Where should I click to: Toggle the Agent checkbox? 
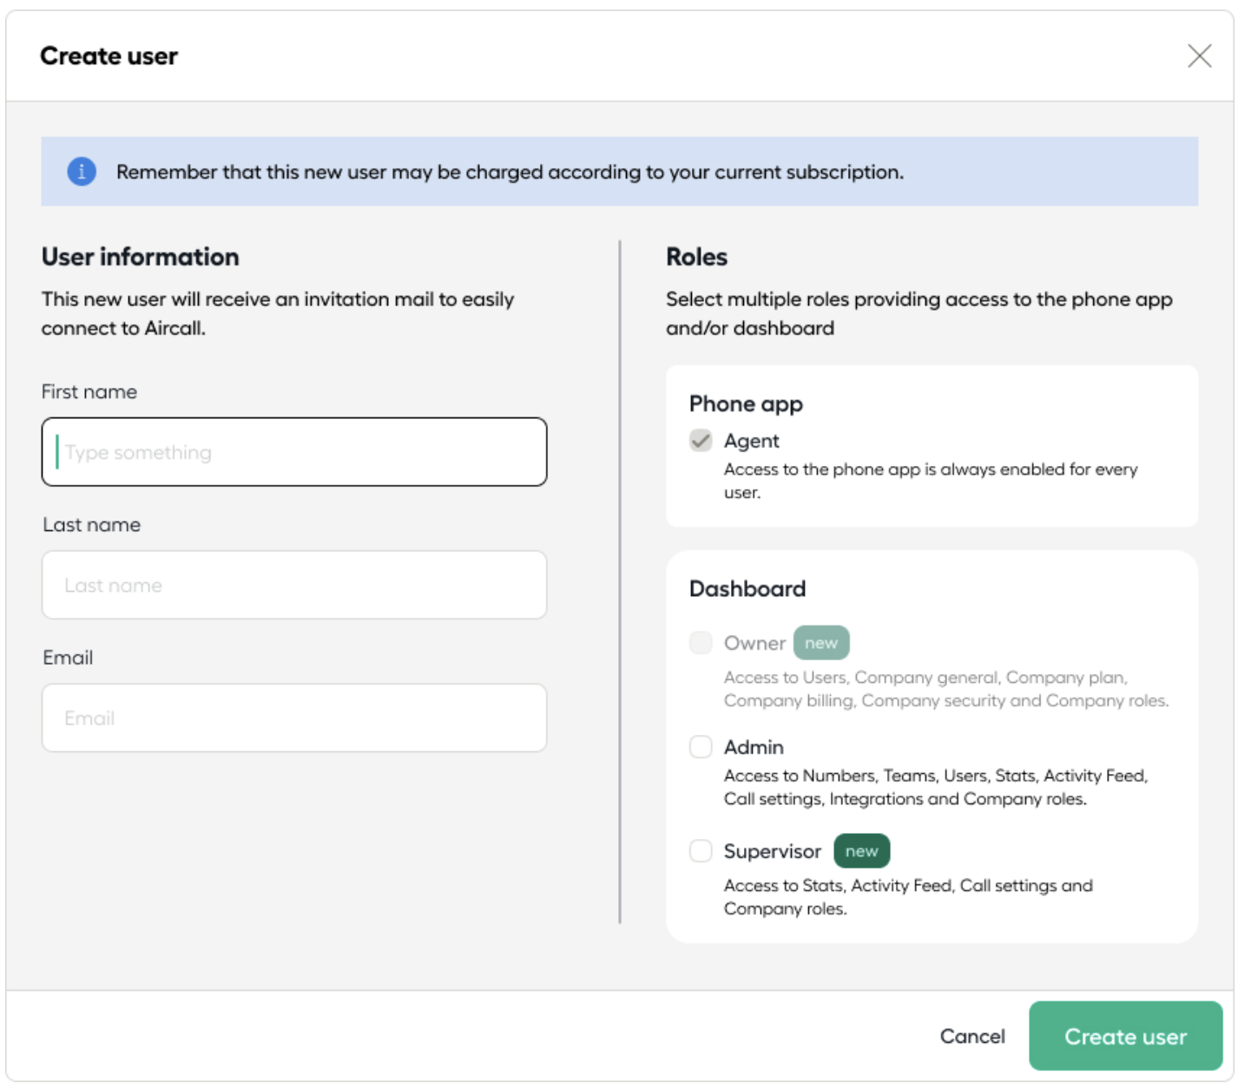pos(701,441)
